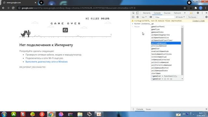This screenshot has width=208, height=117.
Task: Select gameOverPanel autocomplete suggestion
Action: (x=166, y=27)
